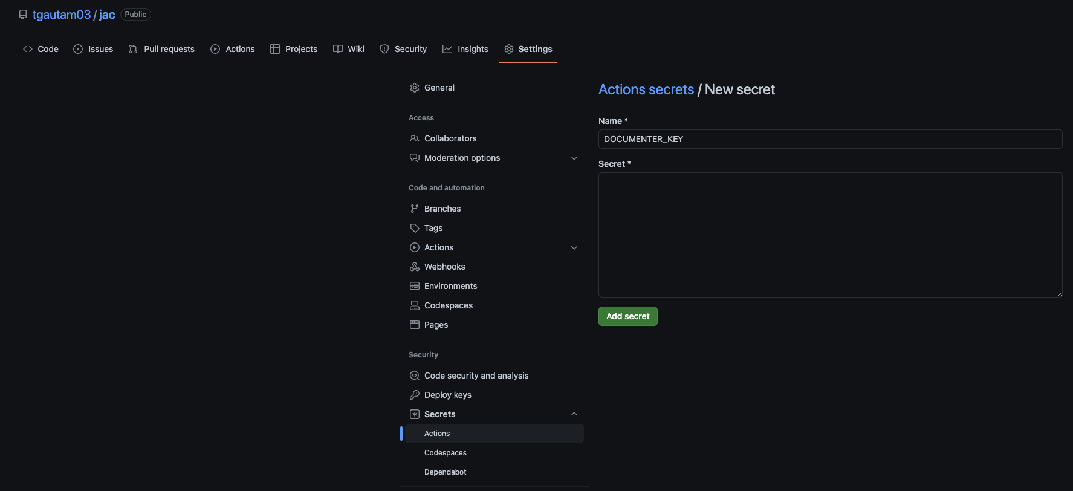Expand the sidebar Actions chevron

click(x=574, y=248)
